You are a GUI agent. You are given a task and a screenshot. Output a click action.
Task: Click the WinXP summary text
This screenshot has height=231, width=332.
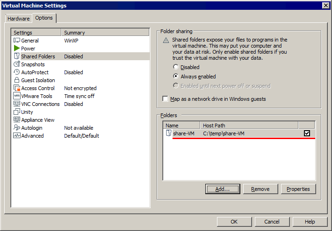[71, 41]
